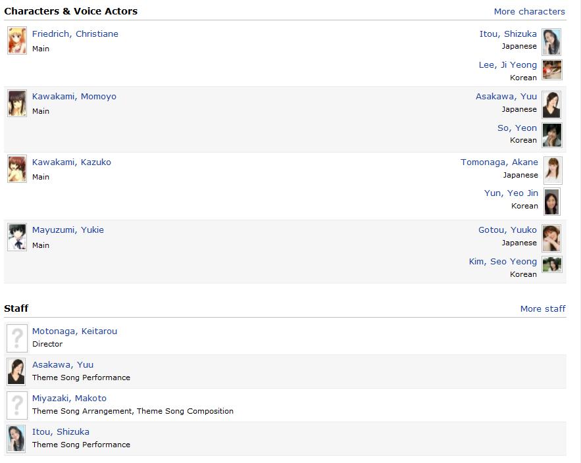Select Mayuzumi, Yukie character picture
Image resolution: width=581 pixels, height=463 pixels.
click(x=17, y=237)
